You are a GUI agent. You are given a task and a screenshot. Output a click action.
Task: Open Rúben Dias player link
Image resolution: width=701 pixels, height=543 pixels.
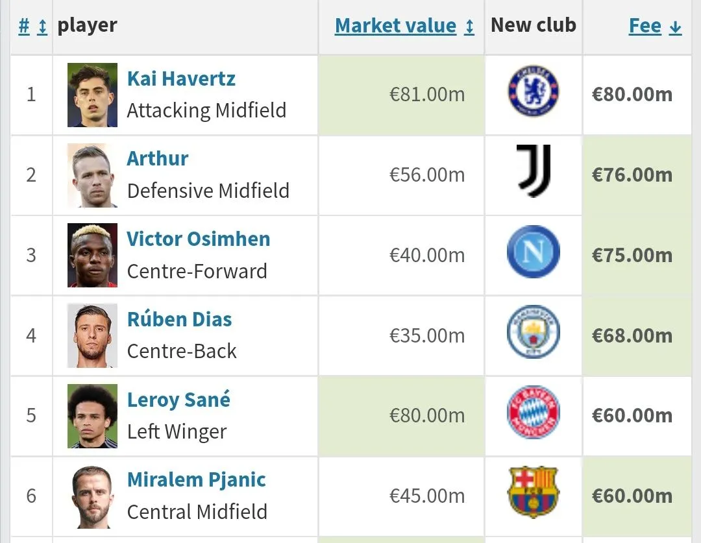(179, 319)
